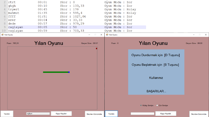Screen dimensions: 209x117
Task: Click the 'Puan : 0' label
Action: pyautogui.click(x=115, y=43)
